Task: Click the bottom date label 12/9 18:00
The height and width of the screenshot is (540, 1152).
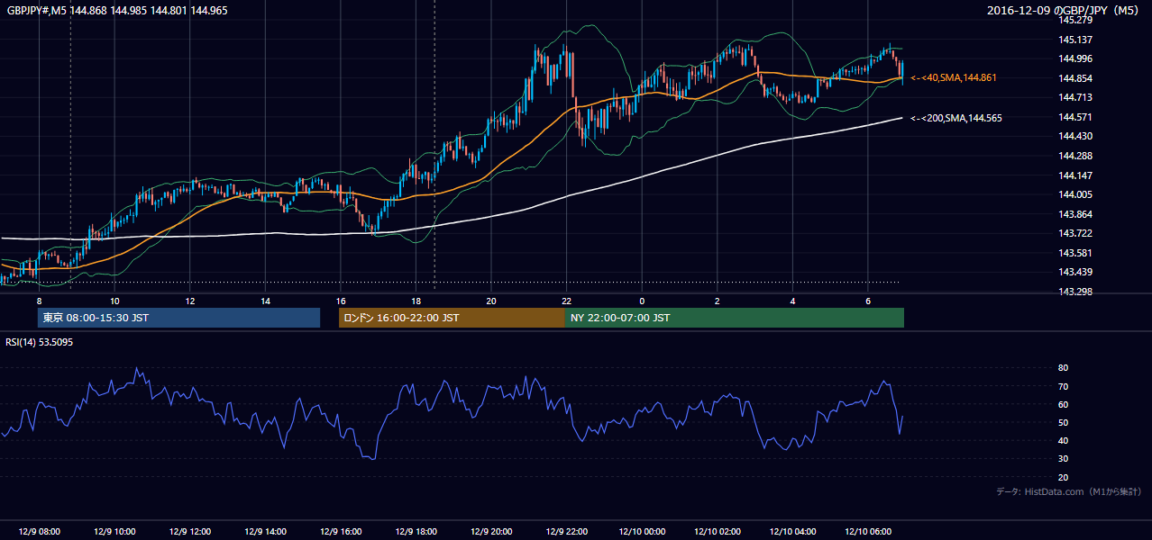Action: point(416,532)
